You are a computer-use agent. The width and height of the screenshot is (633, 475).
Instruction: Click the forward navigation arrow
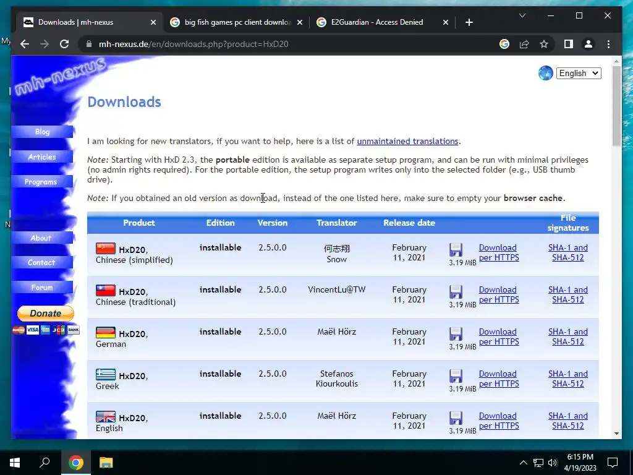pos(45,44)
